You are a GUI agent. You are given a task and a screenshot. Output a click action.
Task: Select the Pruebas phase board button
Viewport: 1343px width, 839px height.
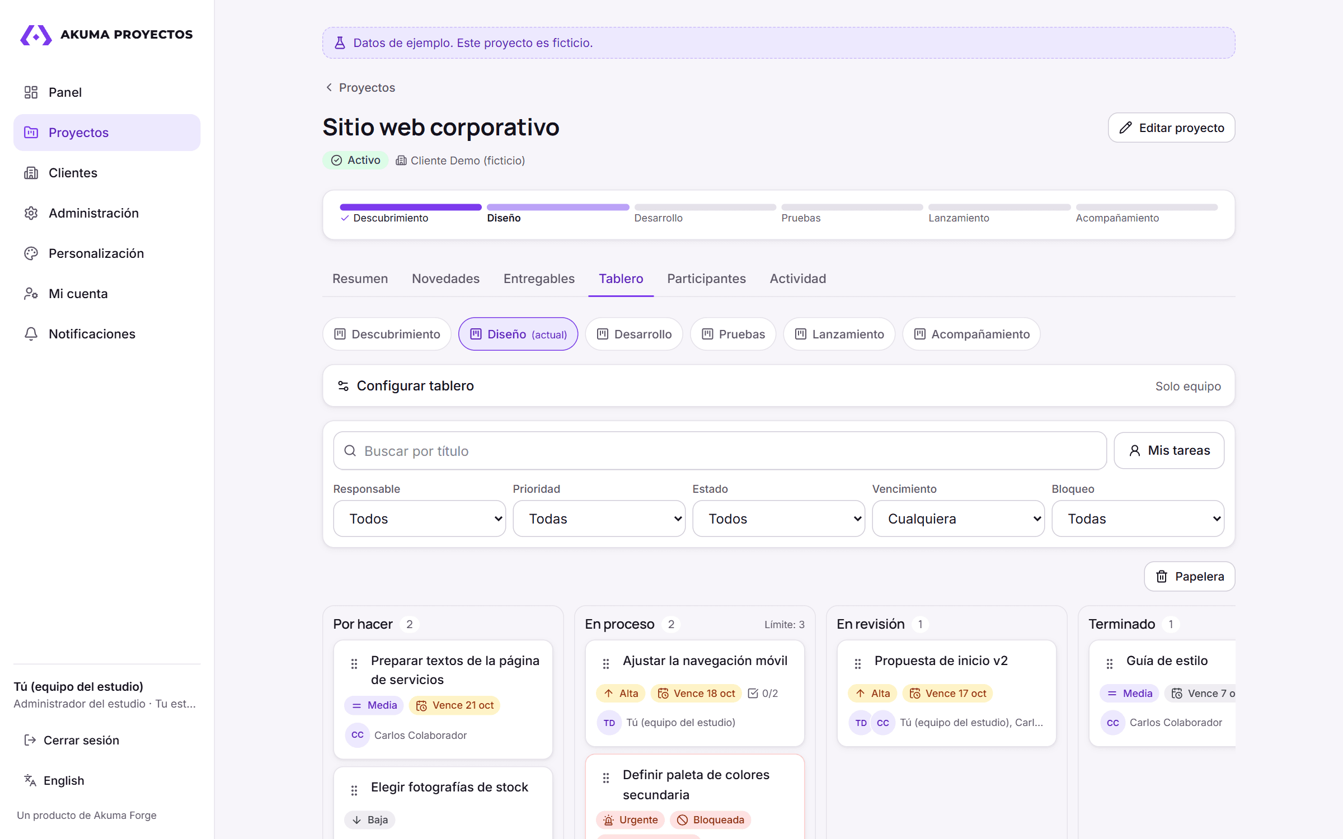733,334
